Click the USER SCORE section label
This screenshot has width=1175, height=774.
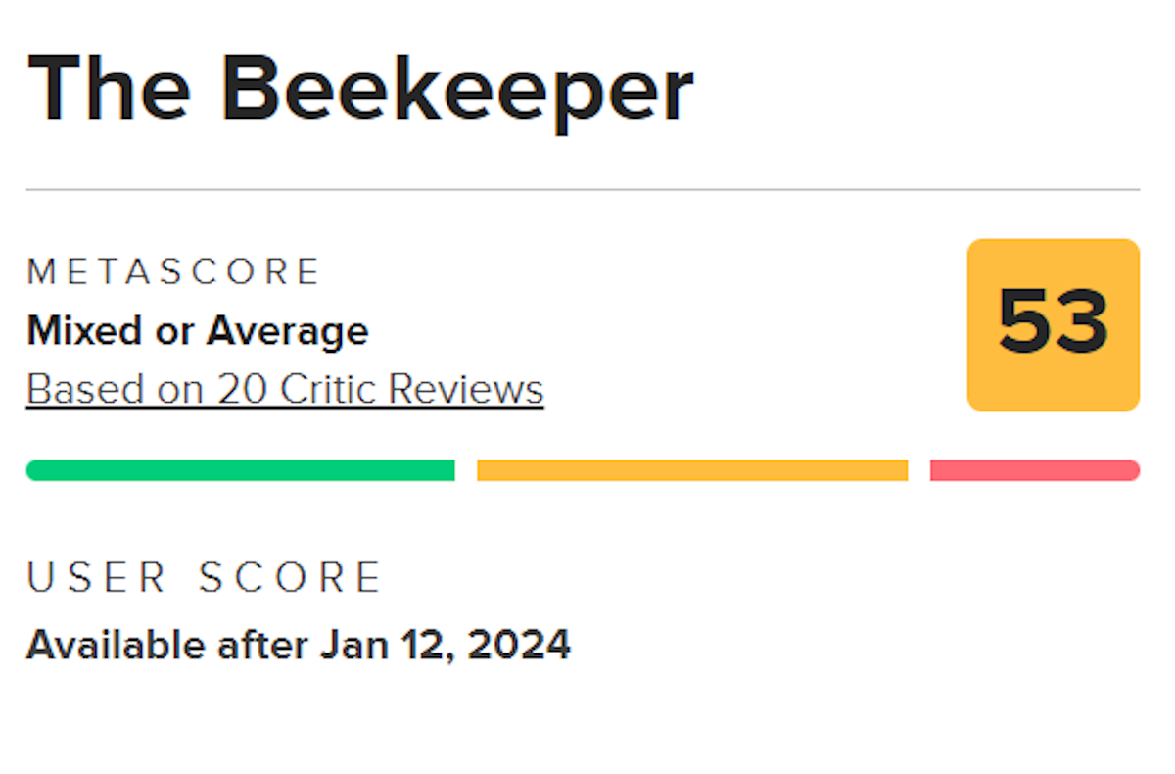click(204, 578)
